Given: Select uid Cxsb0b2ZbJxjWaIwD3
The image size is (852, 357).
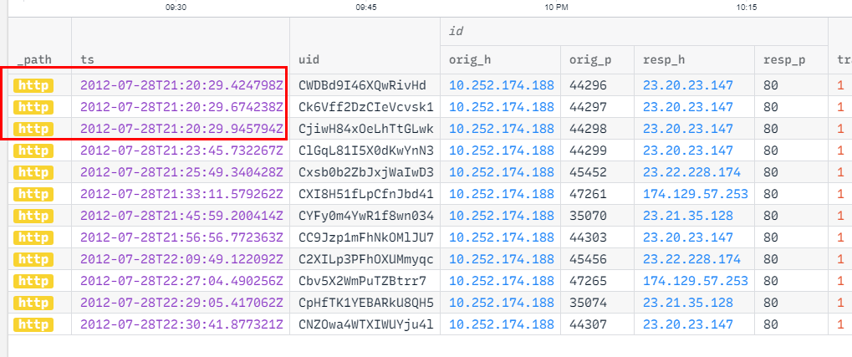Looking at the screenshot, I should click(366, 172).
